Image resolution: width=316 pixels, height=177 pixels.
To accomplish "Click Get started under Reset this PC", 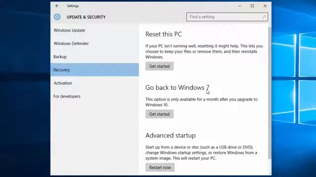I will [x=159, y=66].
